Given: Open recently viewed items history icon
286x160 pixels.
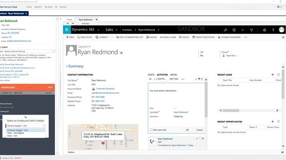Looking at the screenshot, I should 234,30.
